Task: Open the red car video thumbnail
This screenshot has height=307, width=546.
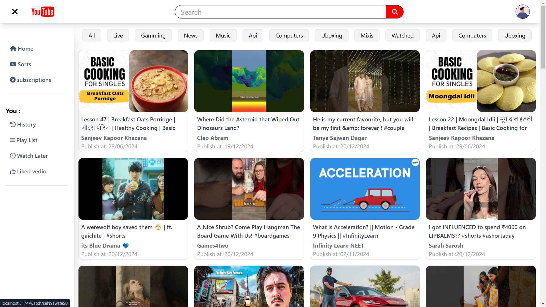Action: (365, 286)
